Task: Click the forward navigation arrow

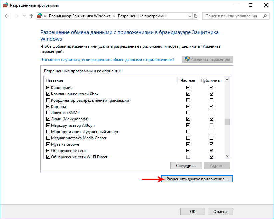Action: pyautogui.click(x=16, y=16)
